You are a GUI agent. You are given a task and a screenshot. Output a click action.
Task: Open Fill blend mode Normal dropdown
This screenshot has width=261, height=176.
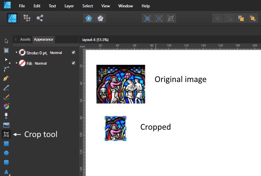[x=41, y=63]
